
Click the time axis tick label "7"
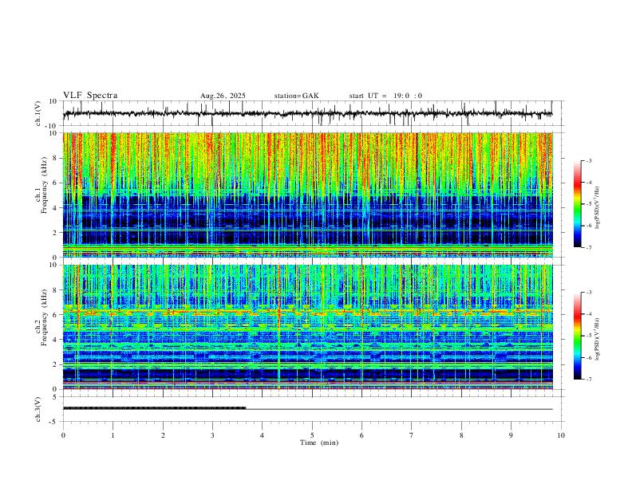click(x=412, y=435)
